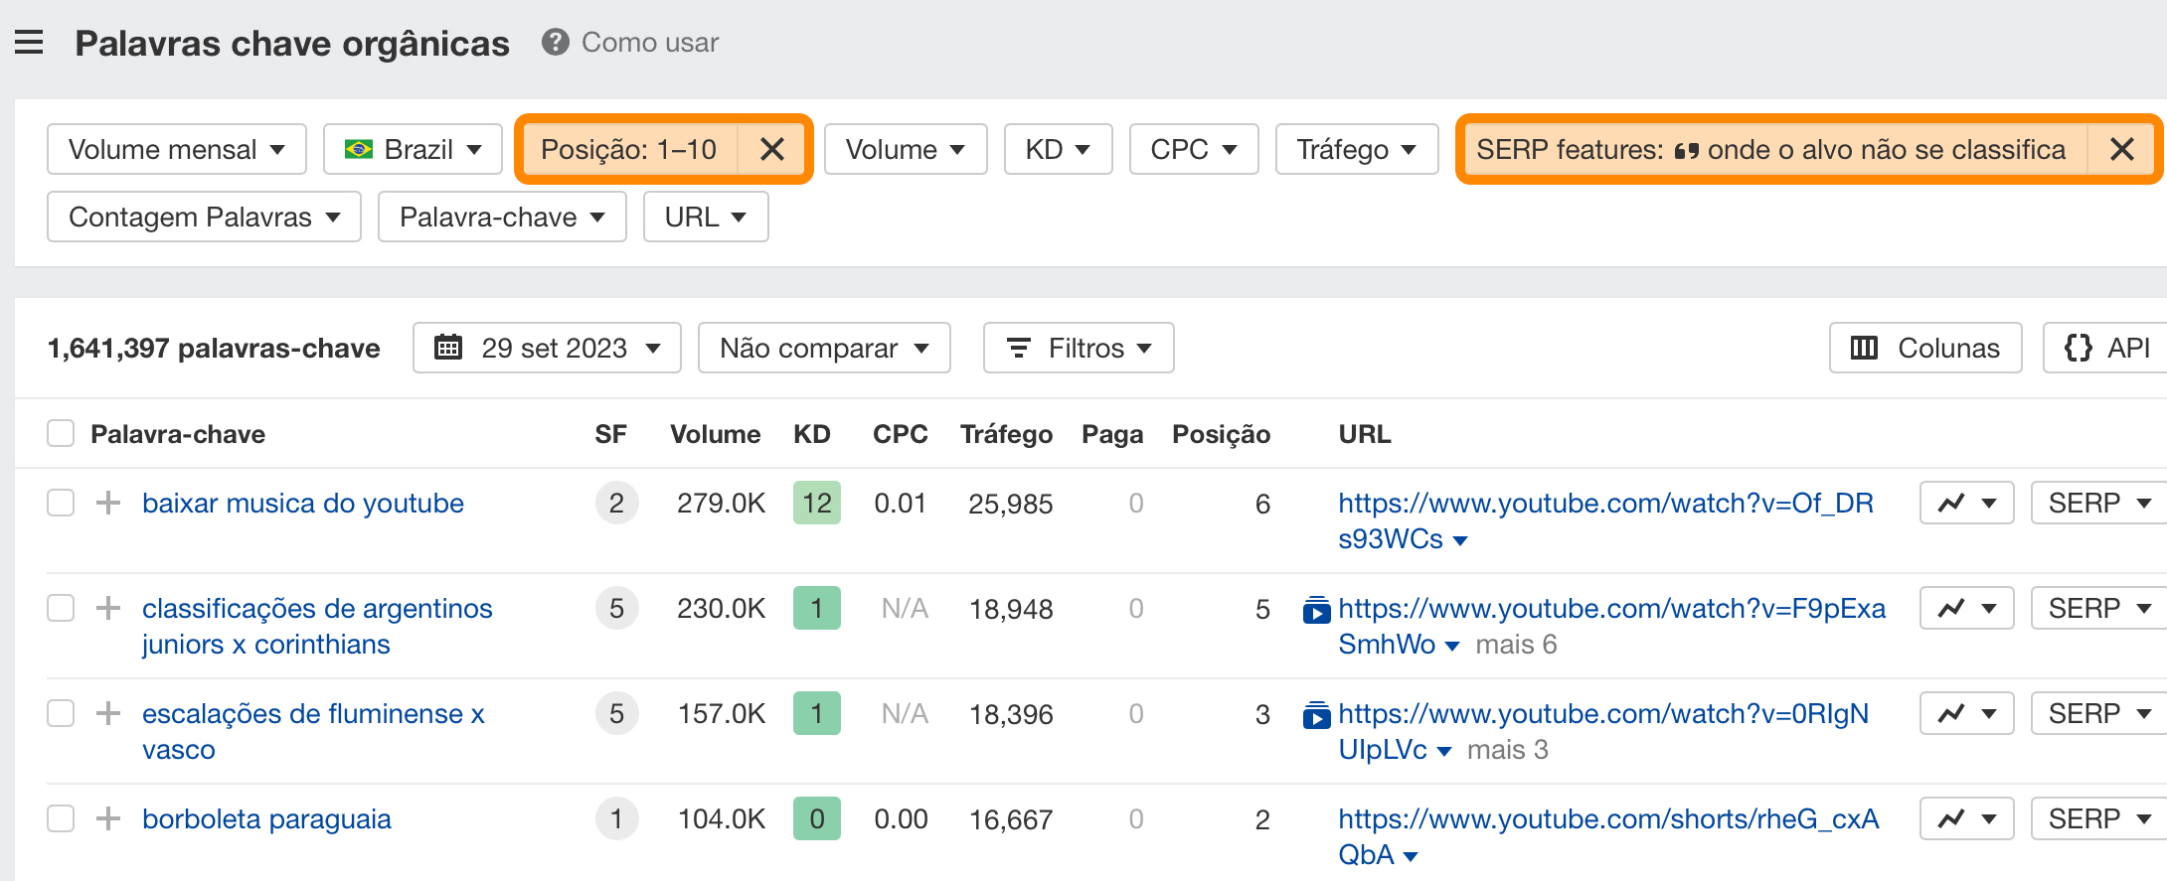Open trend chart for baixar musica do youtube
The image size is (2167, 881).
point(1965,503)
